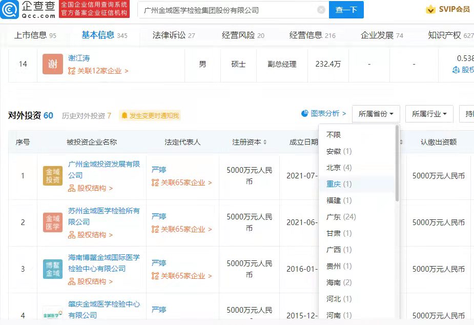474x325 pixels.
Task: Click the bell icon for change notification
Action: 124,115
